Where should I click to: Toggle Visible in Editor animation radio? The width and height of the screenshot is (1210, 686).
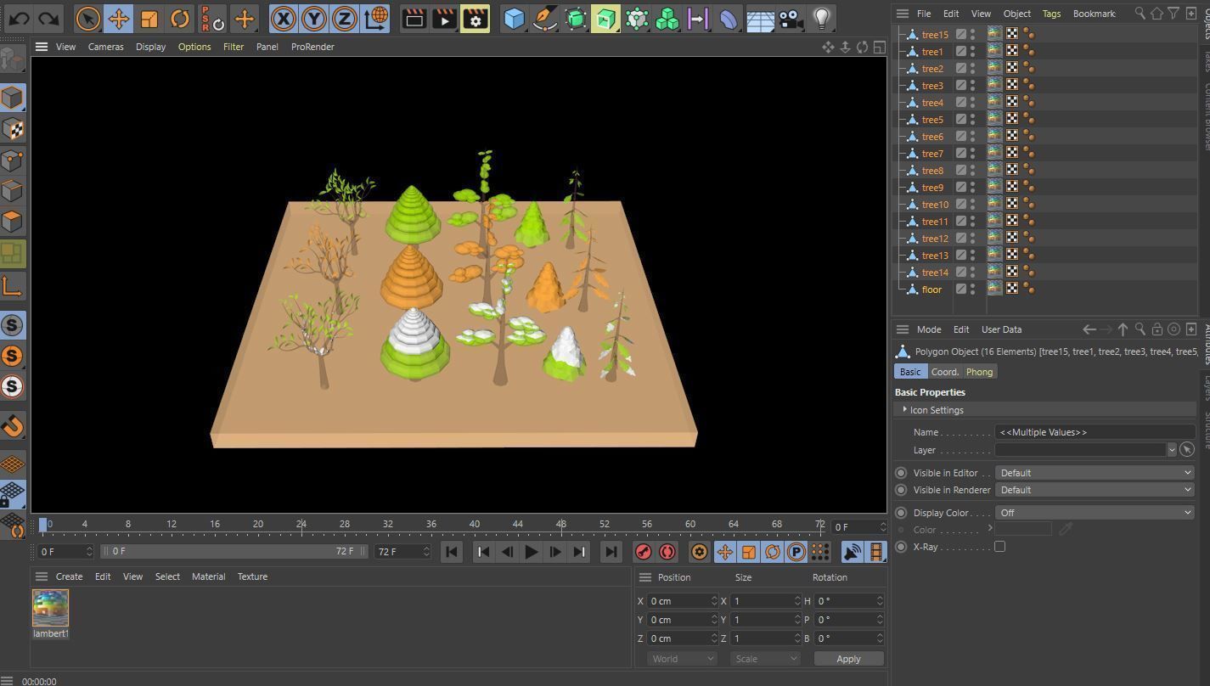(901, 473)
